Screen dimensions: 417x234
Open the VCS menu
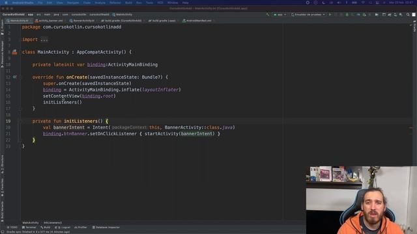pyautogui.click(x=160, y=3)
